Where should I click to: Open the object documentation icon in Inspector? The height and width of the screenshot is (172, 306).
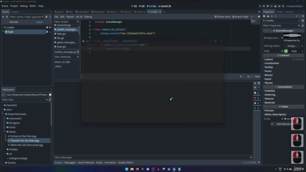303,21
